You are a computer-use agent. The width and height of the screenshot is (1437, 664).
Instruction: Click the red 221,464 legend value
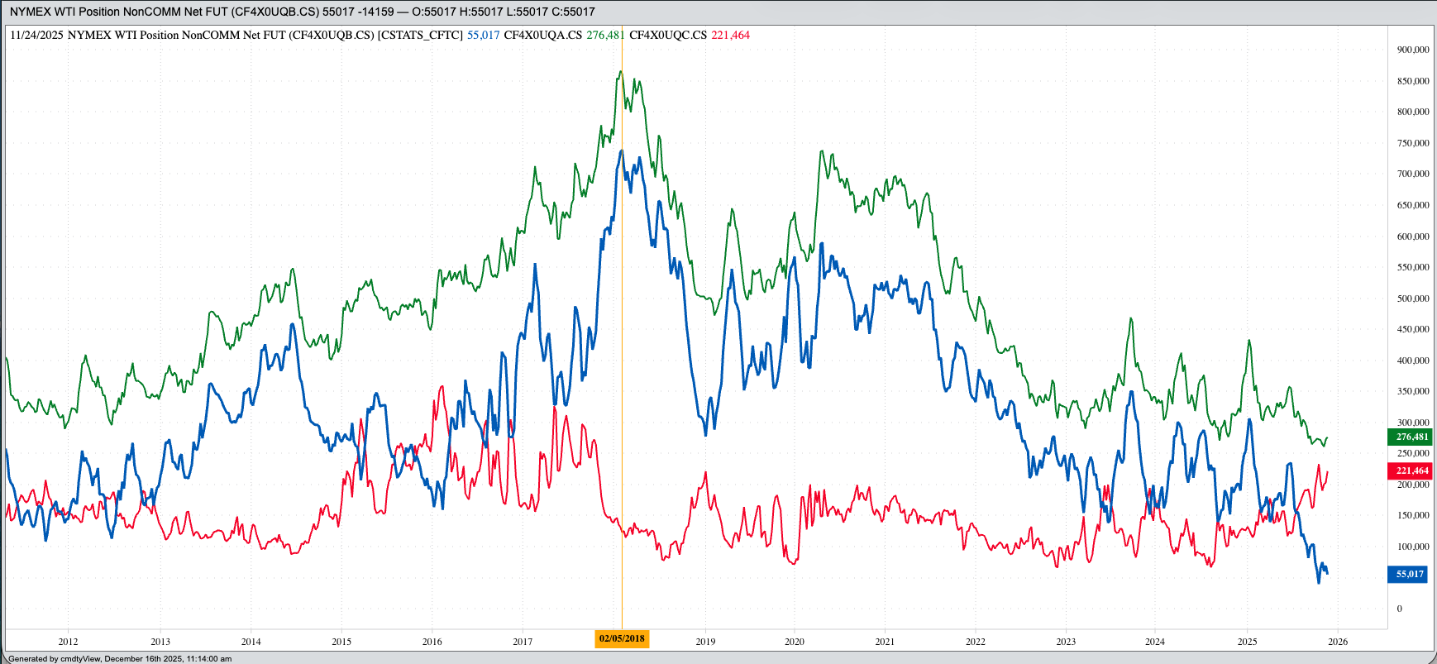[x=730, y=35]
